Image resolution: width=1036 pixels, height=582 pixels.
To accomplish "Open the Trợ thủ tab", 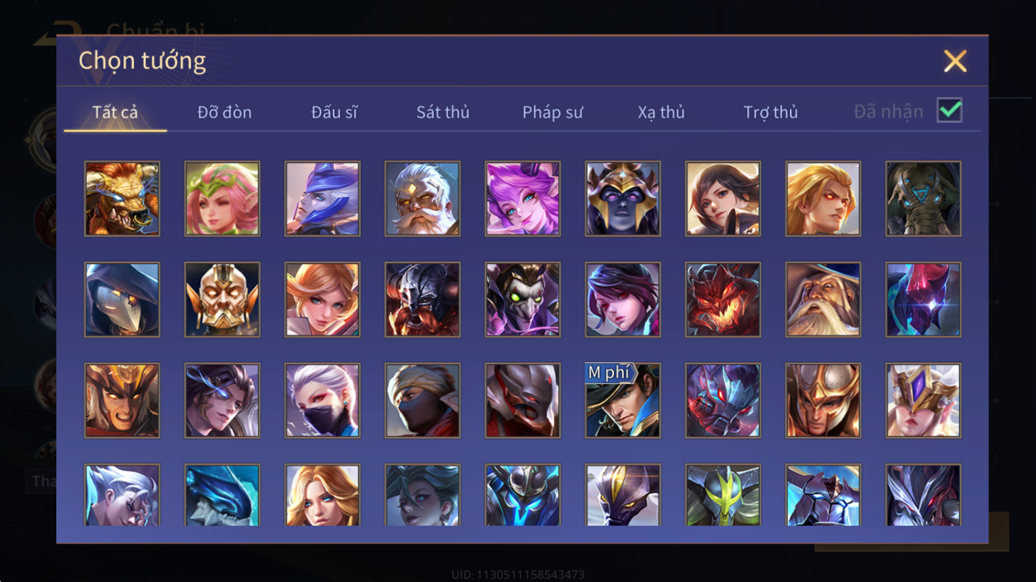I will coord(771,112).
